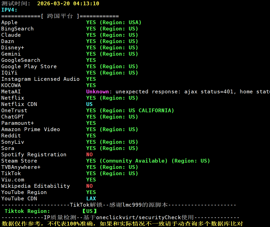Click the Claude row label
Viewport: 270px width, 227px height.
pyautogui.click(x=11, y=35)
